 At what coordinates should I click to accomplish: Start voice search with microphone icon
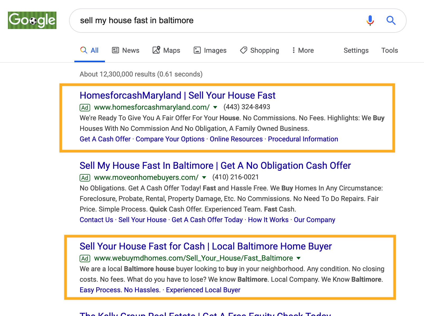(370, 20)
